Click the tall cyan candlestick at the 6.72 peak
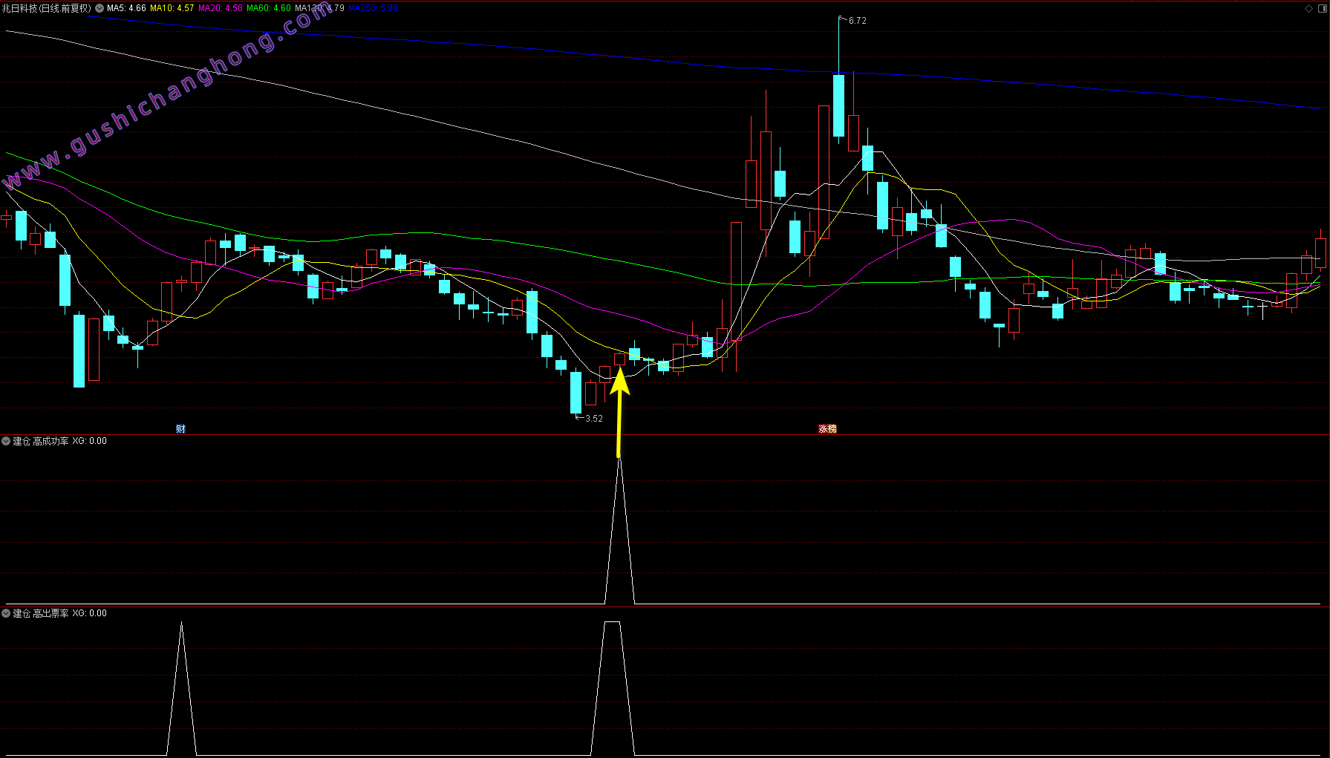Viewport: 1330px width, 758px height. 838,105
